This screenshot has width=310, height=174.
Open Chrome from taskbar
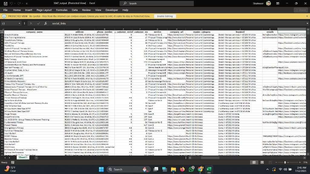point(200,169)
